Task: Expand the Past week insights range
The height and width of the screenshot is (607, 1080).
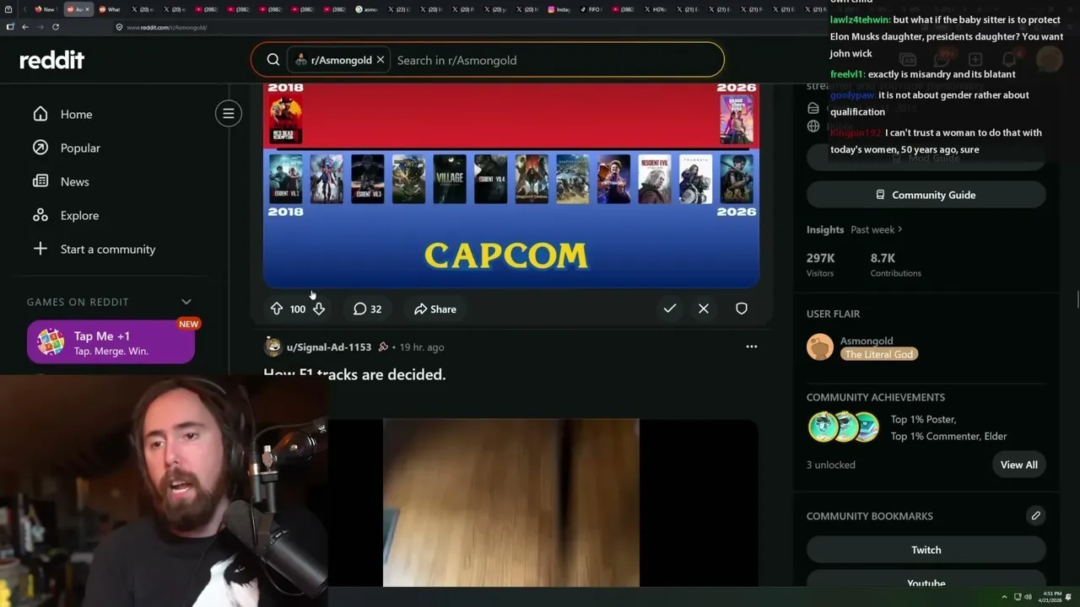Action: point(877,229)
